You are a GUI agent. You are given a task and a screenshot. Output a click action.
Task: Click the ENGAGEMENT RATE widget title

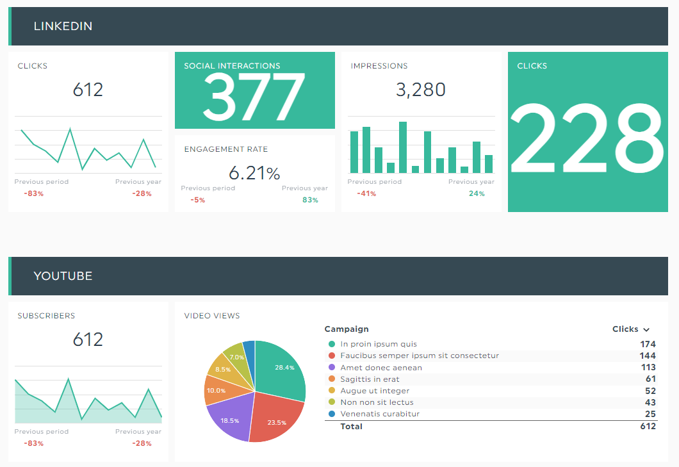tap(225, 149)
